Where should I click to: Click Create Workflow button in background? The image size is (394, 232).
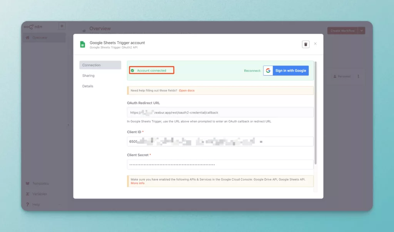[342, 31]
